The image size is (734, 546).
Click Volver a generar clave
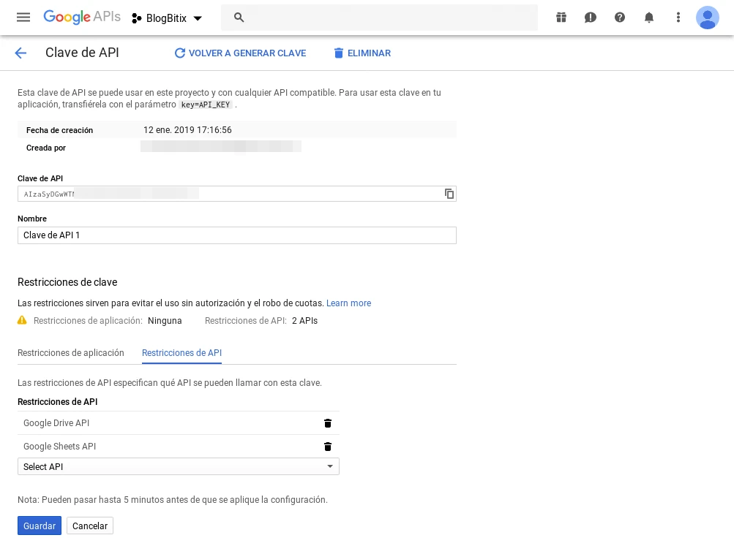240,53
